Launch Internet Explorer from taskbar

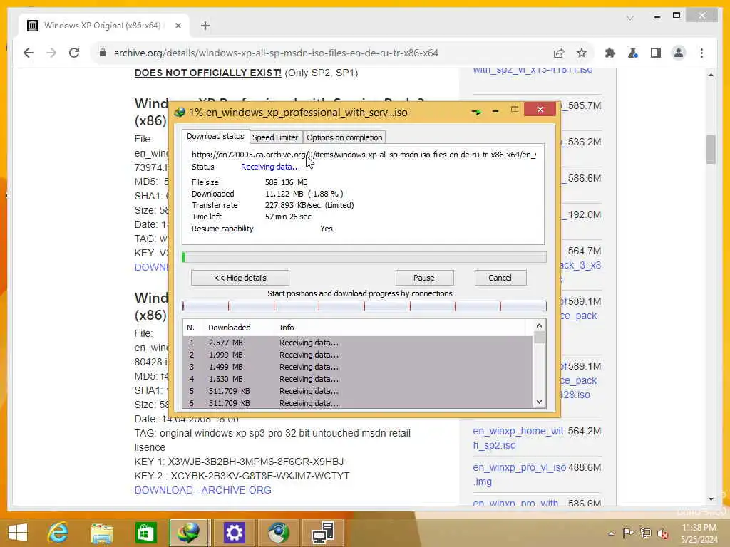(x=58, y=533)
